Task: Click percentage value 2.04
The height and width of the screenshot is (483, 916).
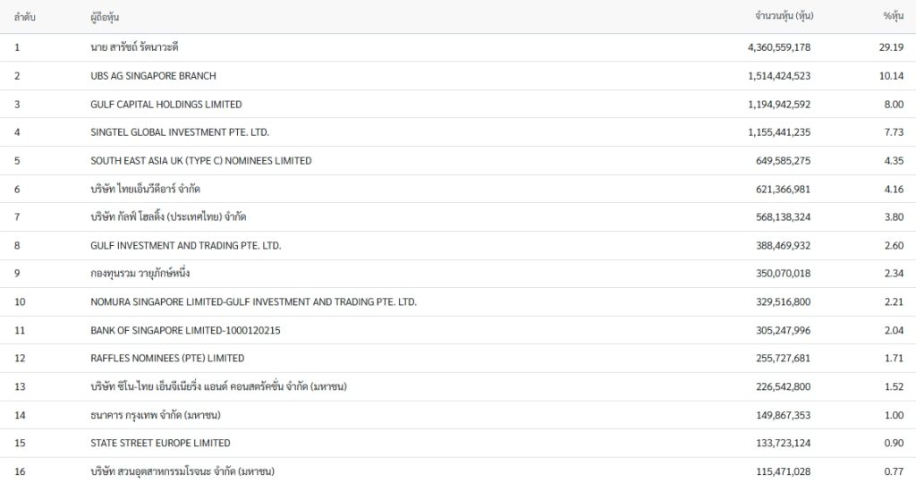Action: click(894, 331)
